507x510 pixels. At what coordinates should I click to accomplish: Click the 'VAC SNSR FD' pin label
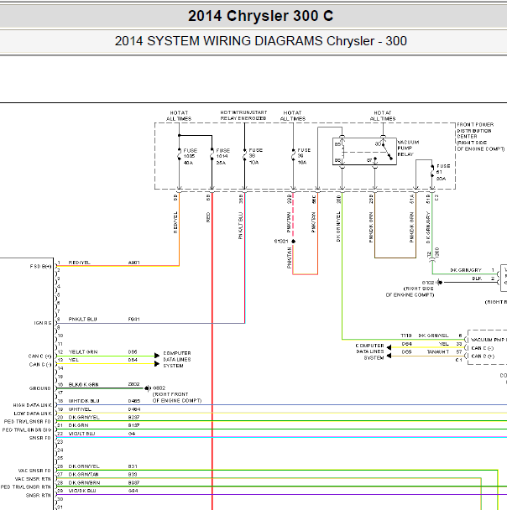34,471
